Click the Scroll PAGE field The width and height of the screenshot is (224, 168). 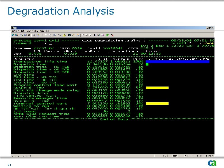[209, 43]
